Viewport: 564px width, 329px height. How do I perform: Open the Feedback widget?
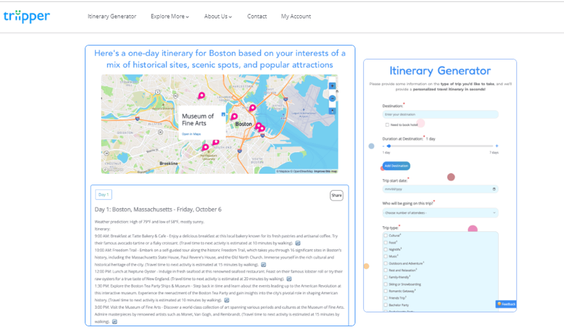point(506,304)
